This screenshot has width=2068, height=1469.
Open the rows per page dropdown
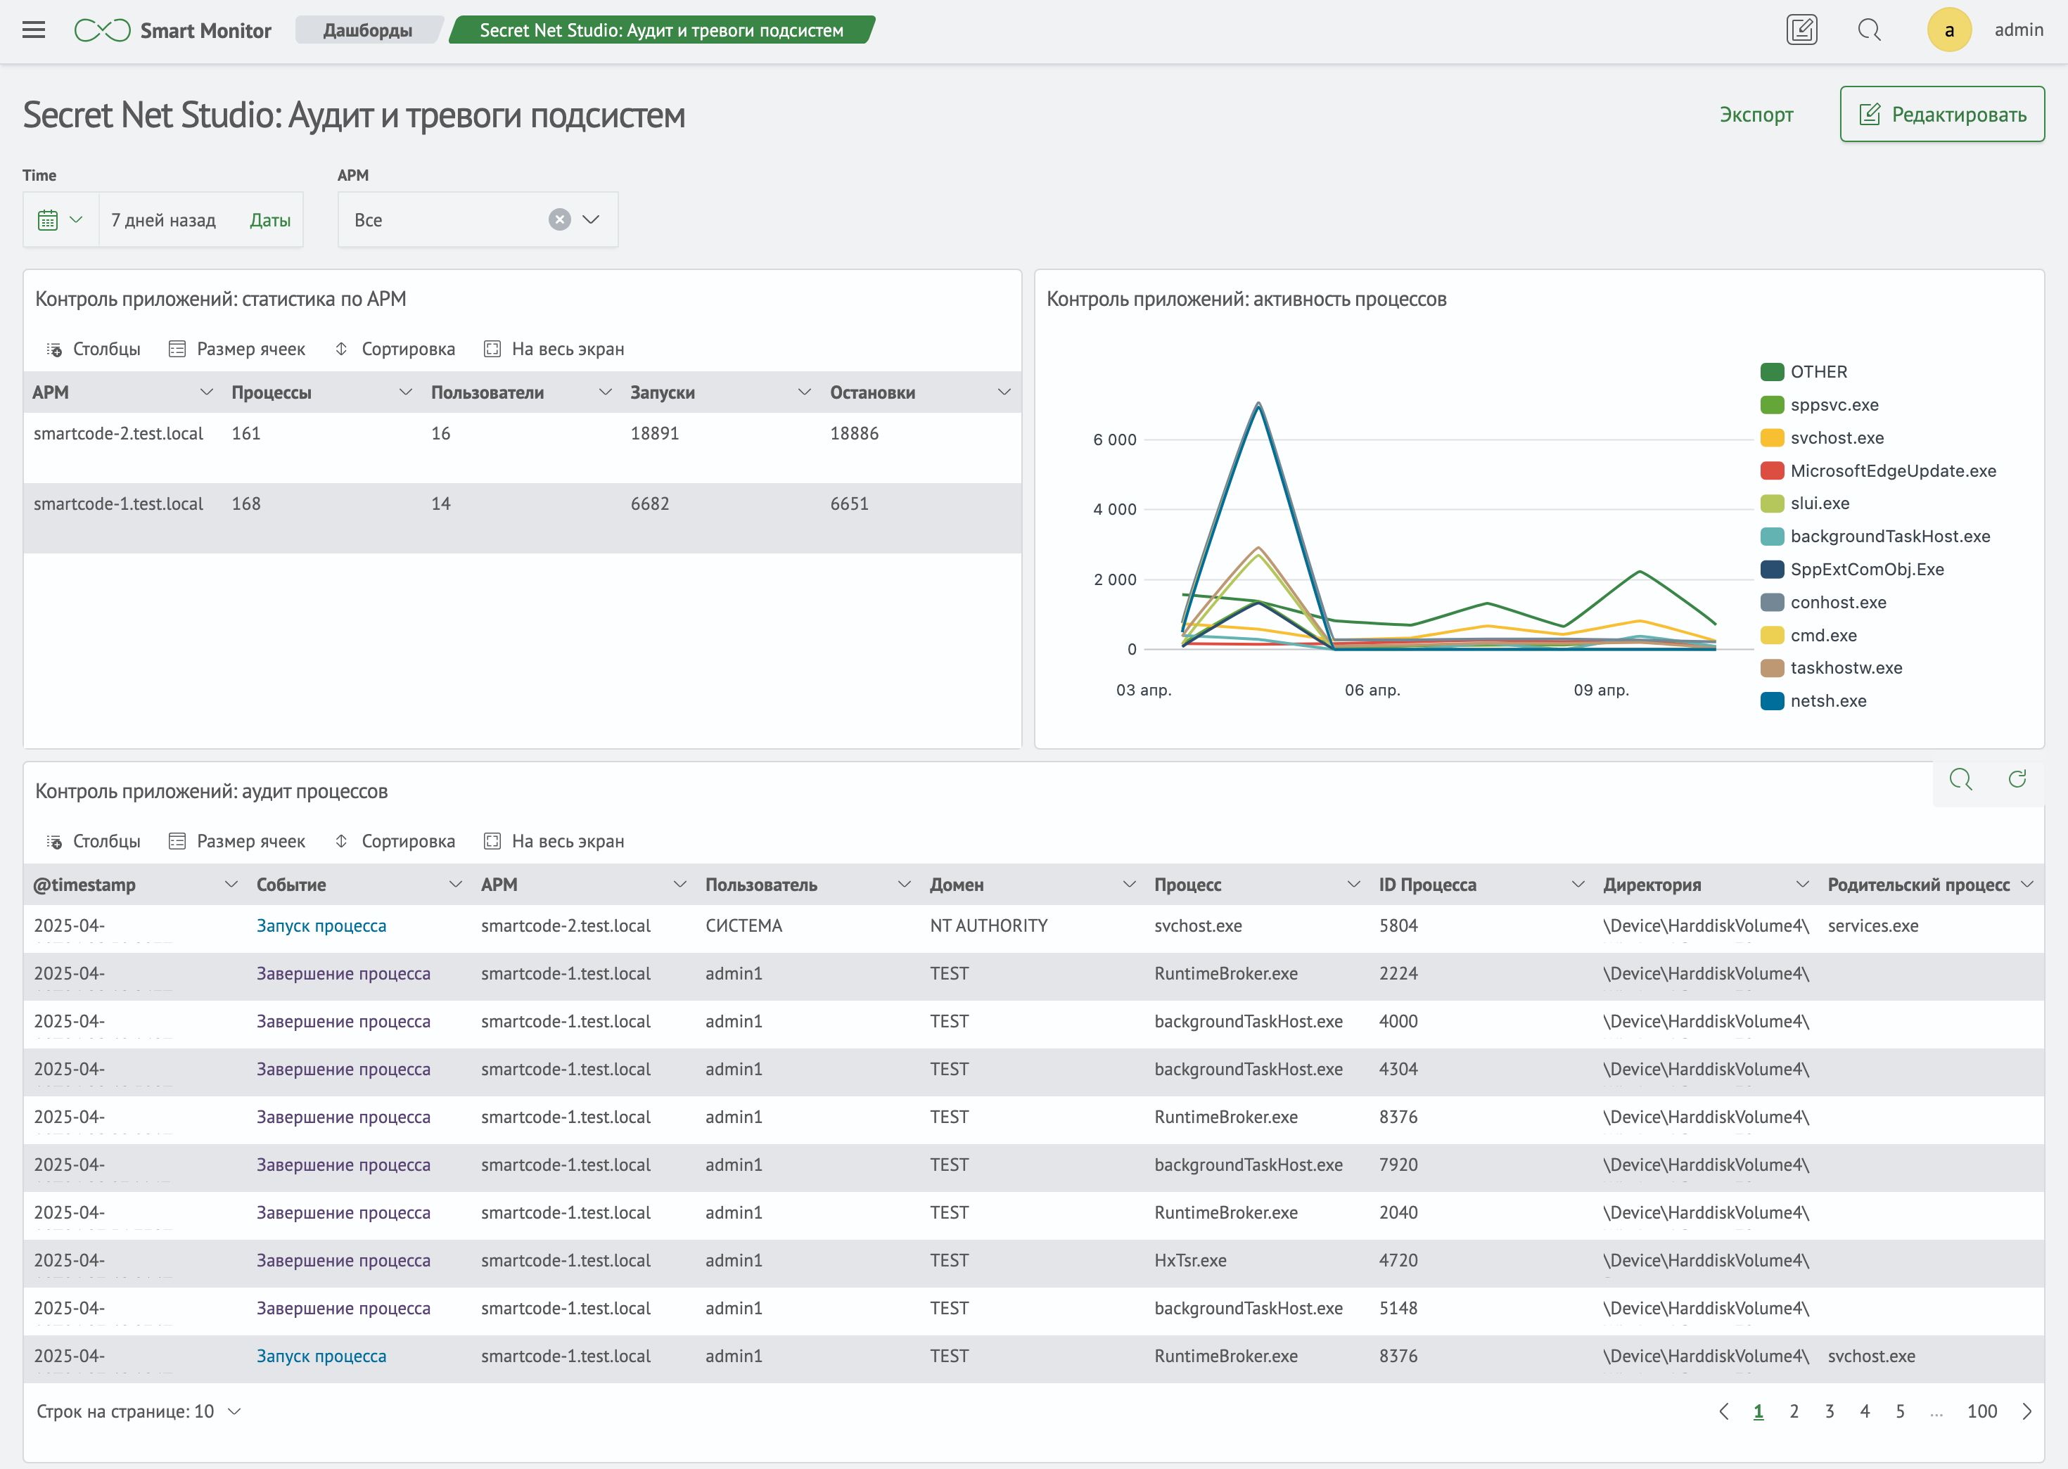click(x=234, y=1411)
